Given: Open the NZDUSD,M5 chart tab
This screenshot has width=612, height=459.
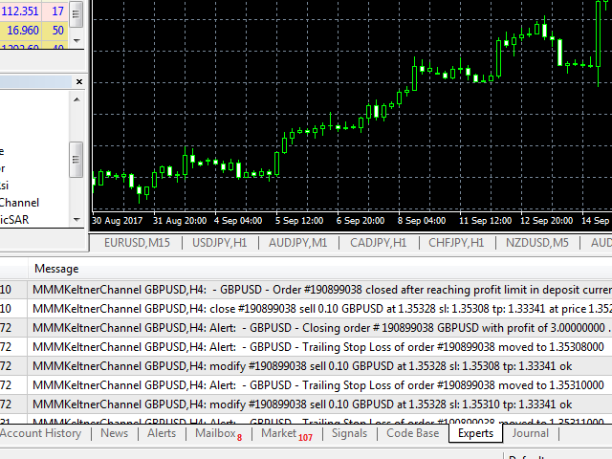Looking at the screenshot, I should click(x=537, y=243).
